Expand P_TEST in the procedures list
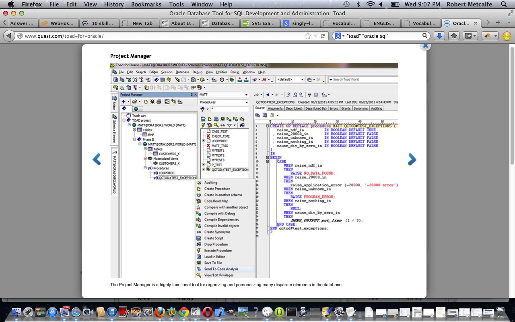Screen dimensions: 515x322 (204, 165)
